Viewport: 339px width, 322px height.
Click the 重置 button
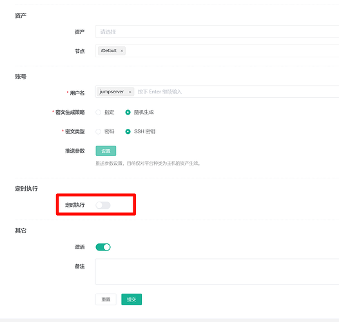pos(106,299)
